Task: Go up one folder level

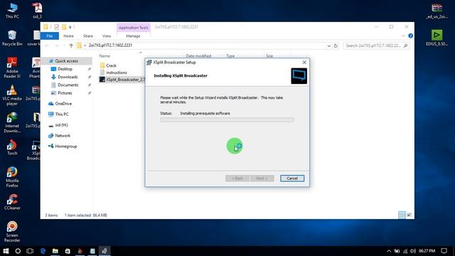Action: pyautogui.click(x=71, y=46)
